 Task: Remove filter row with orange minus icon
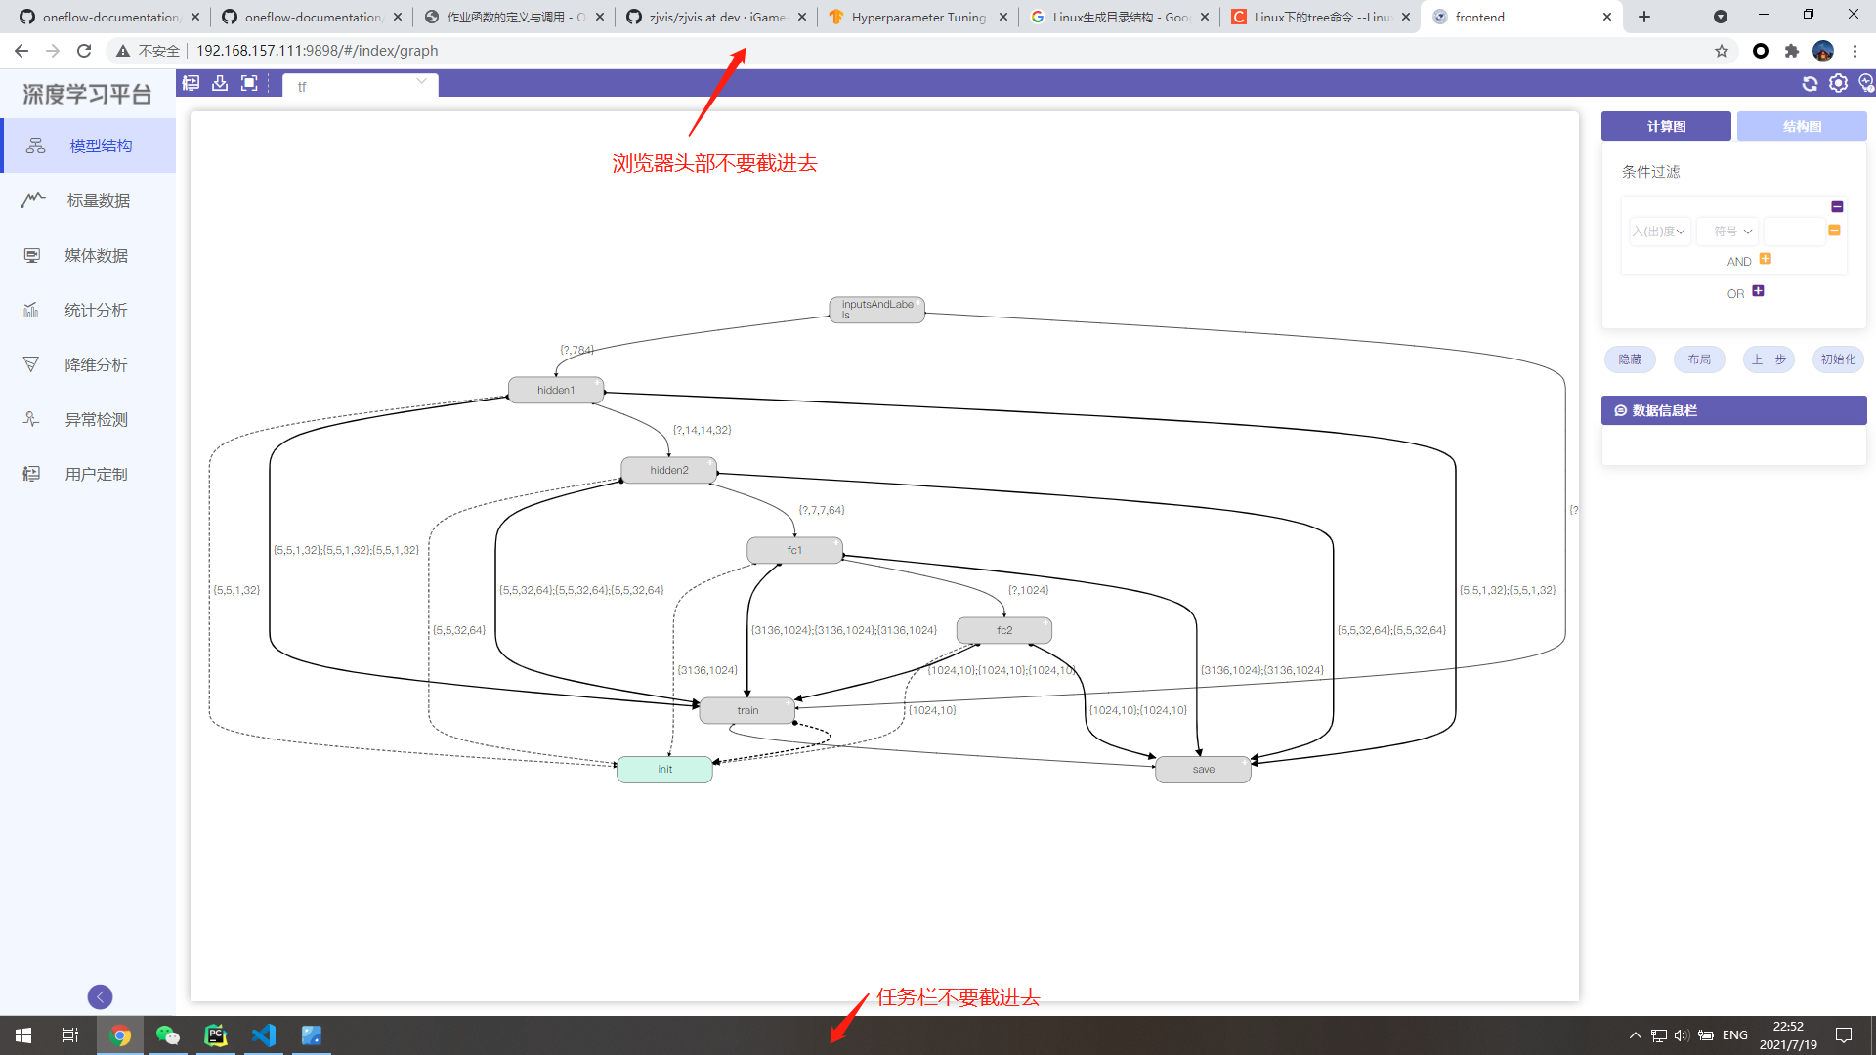(1834, 231)
